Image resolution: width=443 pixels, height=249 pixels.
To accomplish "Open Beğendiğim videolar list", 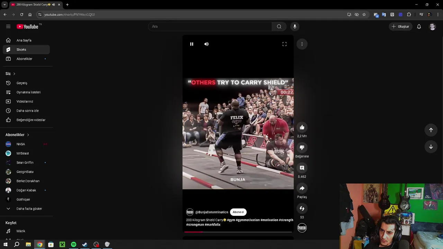I will tap(26, 120).
